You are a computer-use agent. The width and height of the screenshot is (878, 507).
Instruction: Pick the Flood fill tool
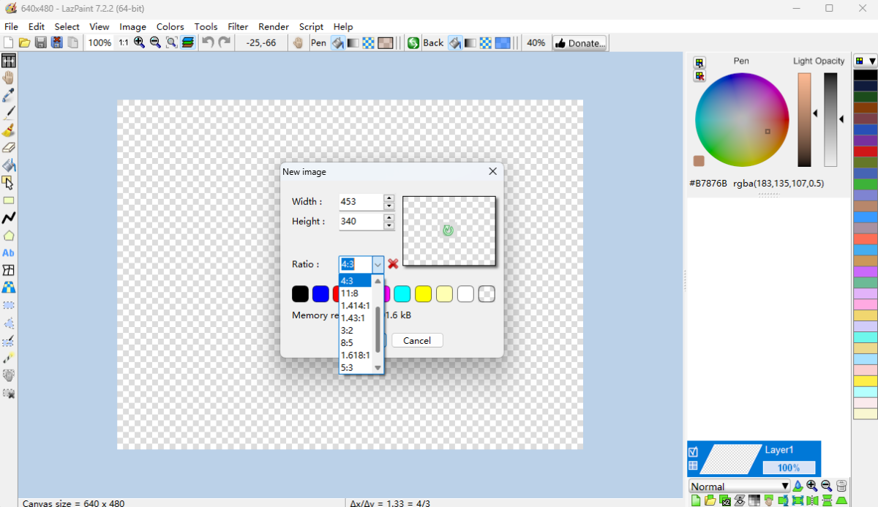click(9, 165)
